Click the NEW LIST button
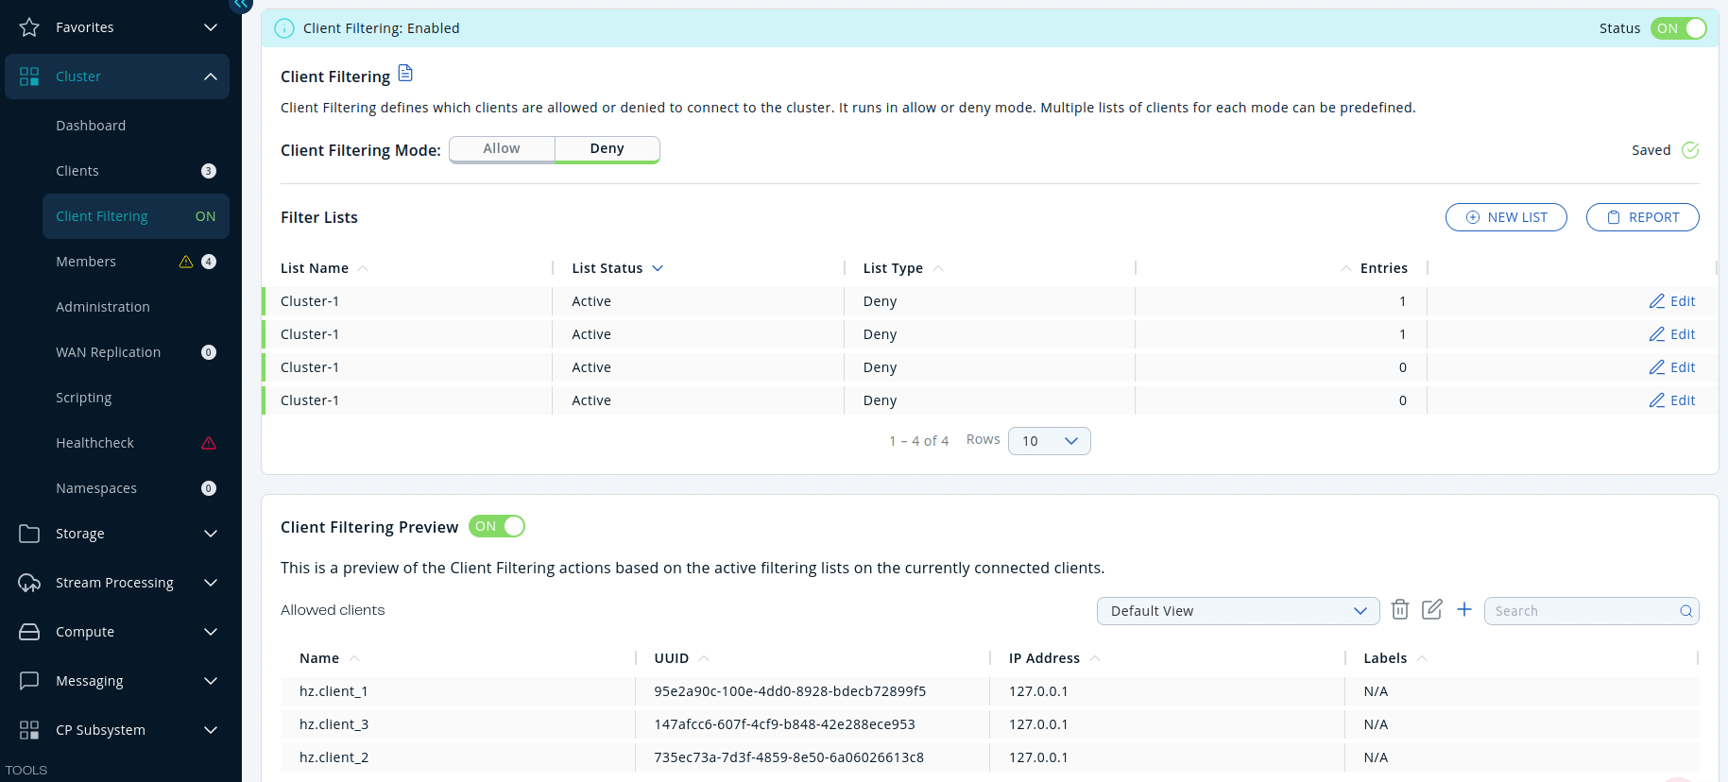Image resolution: width=1728 pixels, height=782 pixels. tap(1506, 217)
